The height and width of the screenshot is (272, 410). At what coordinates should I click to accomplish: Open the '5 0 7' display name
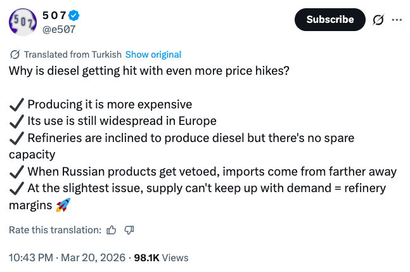coord(56,15)
